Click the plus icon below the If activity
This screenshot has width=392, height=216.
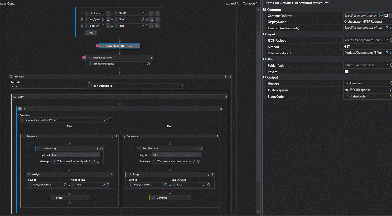click(x=119, y=104)
